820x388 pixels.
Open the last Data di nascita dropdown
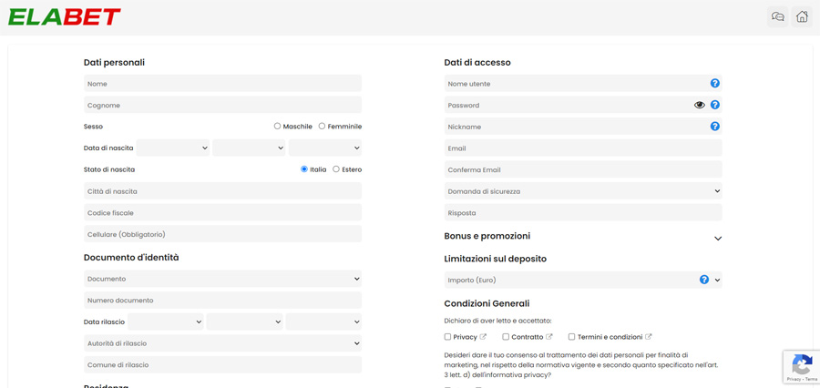325,148
